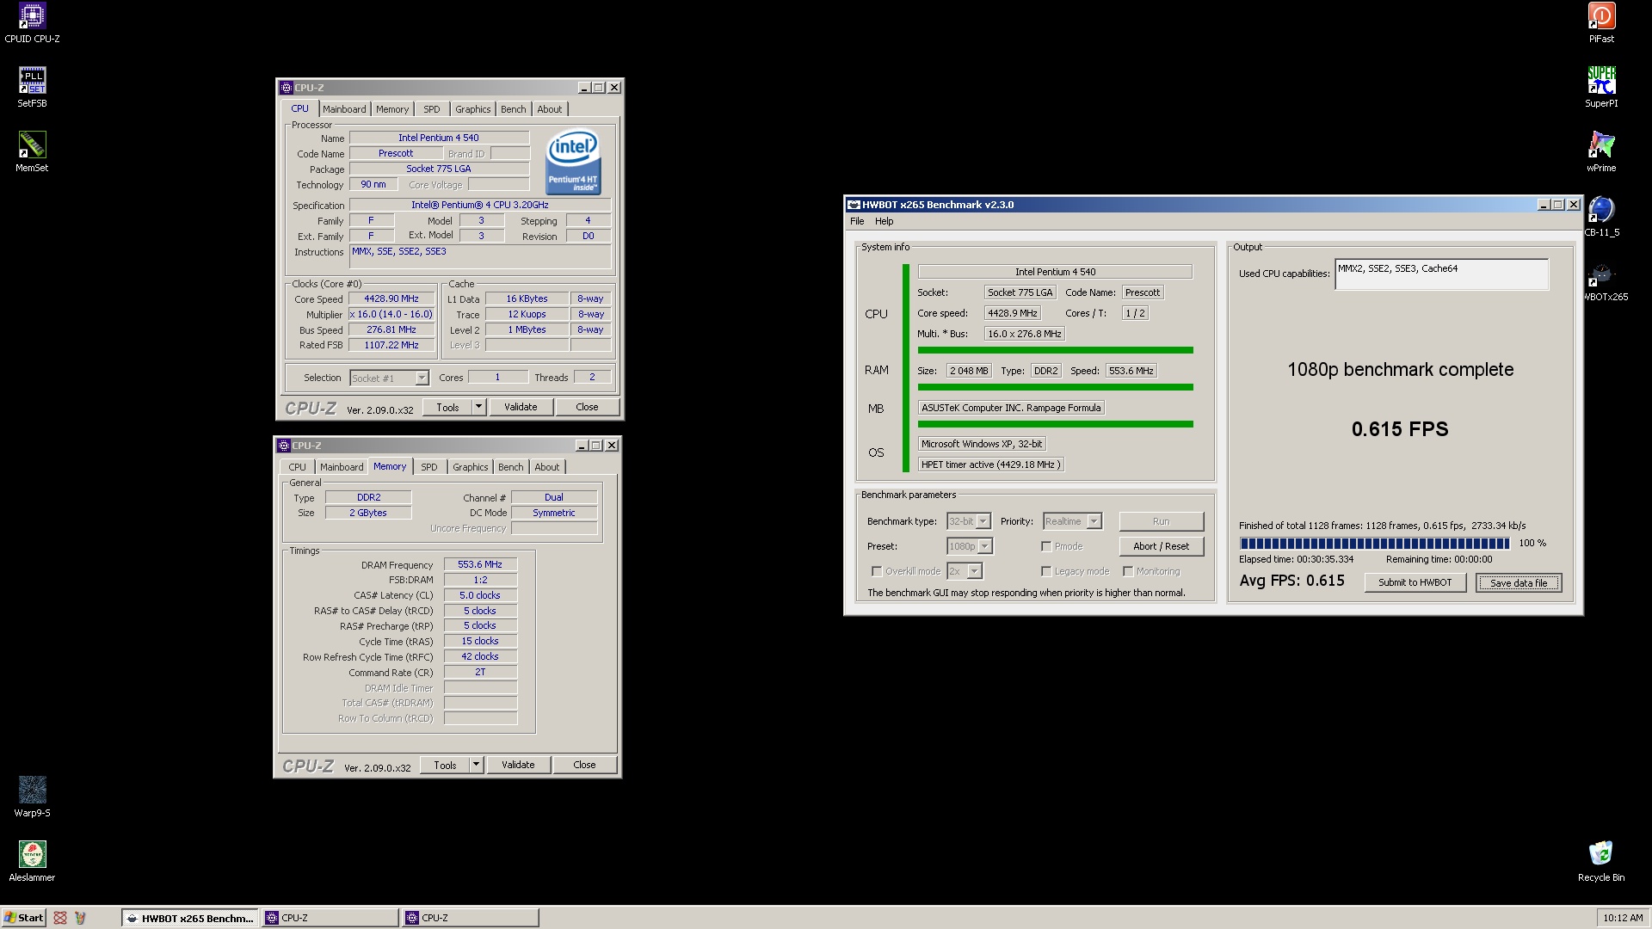Toggle the Pmode checkbox
The height and width of the screenshot is (929, 1652).
click(1045, 546)
